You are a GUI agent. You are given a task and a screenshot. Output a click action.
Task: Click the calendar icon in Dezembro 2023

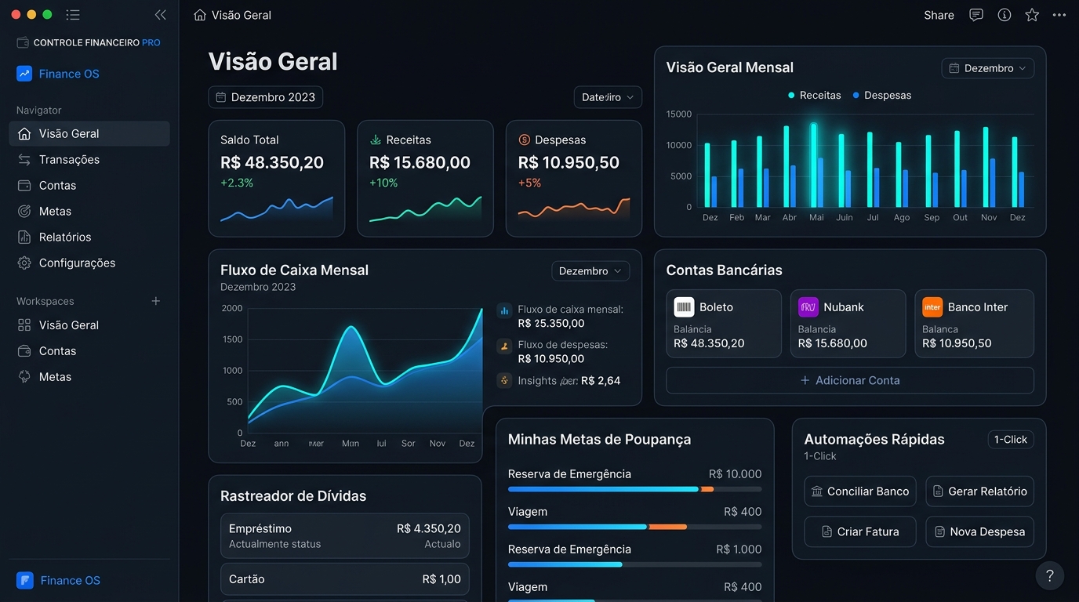click(221, 97)
